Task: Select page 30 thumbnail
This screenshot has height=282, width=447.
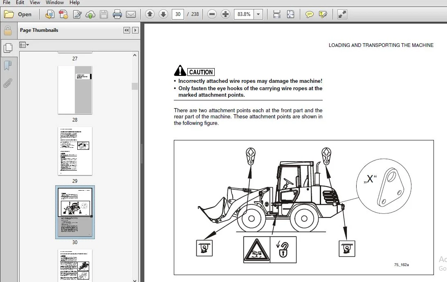Action: pos(75,212)
